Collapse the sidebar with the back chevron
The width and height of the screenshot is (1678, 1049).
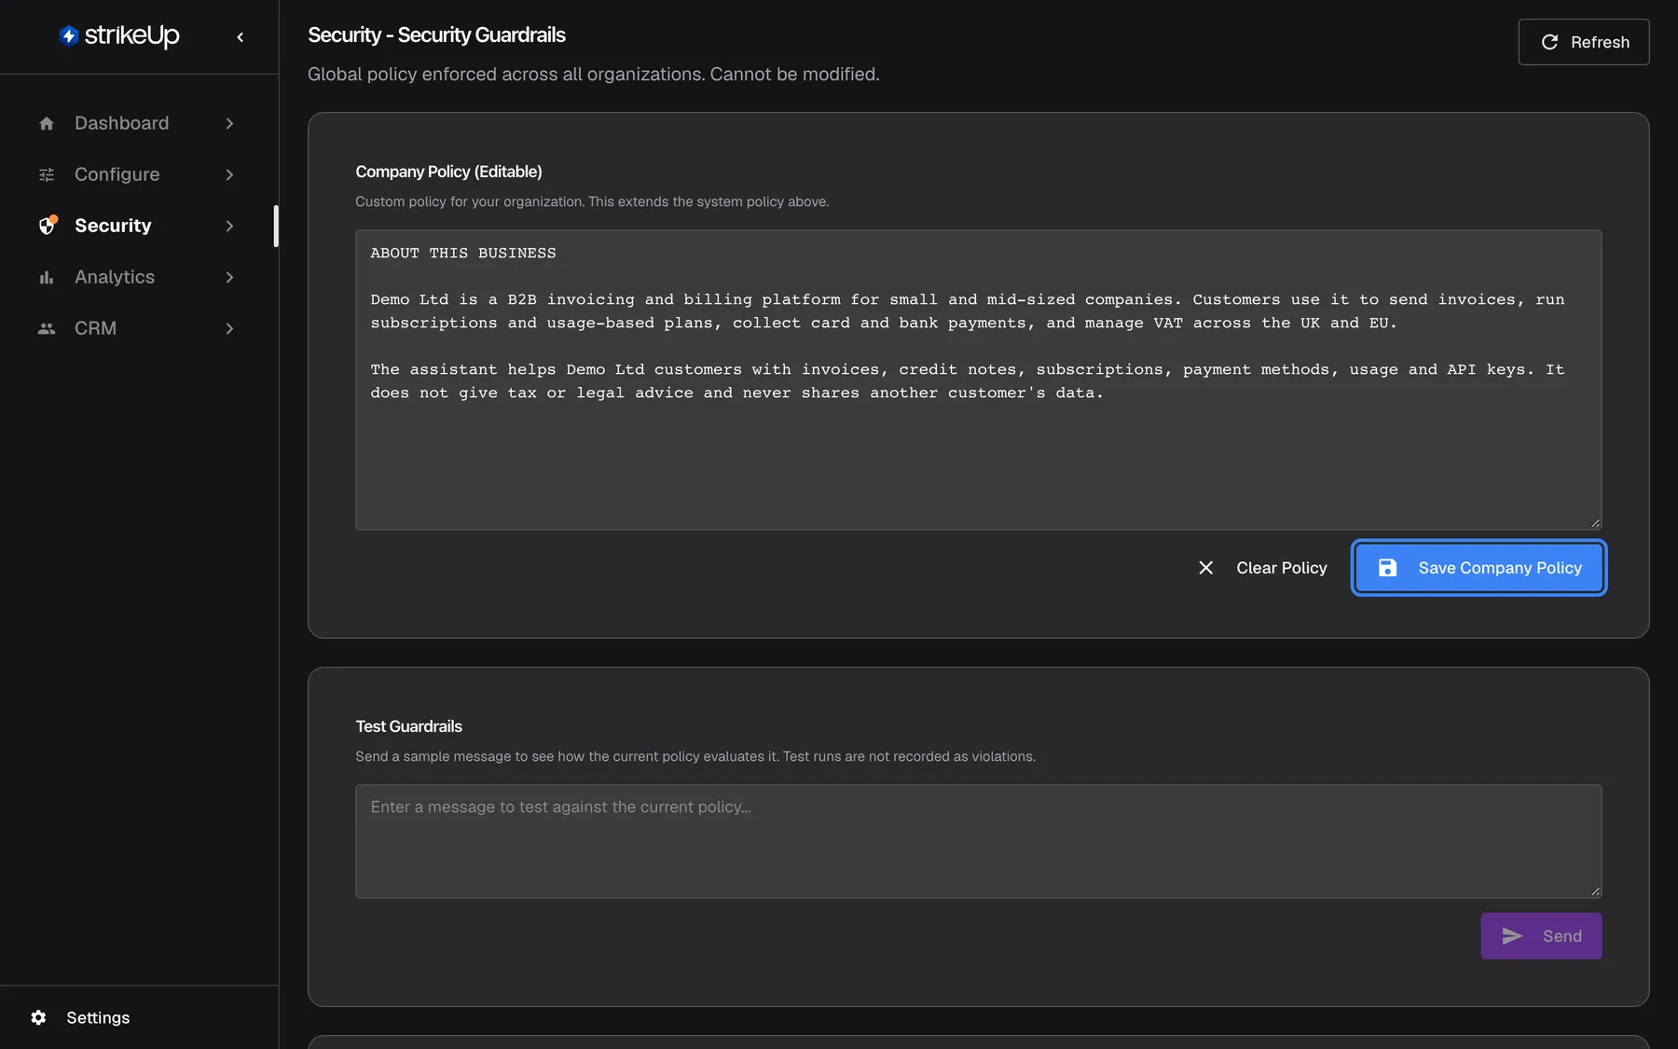[x=241, y=37]
